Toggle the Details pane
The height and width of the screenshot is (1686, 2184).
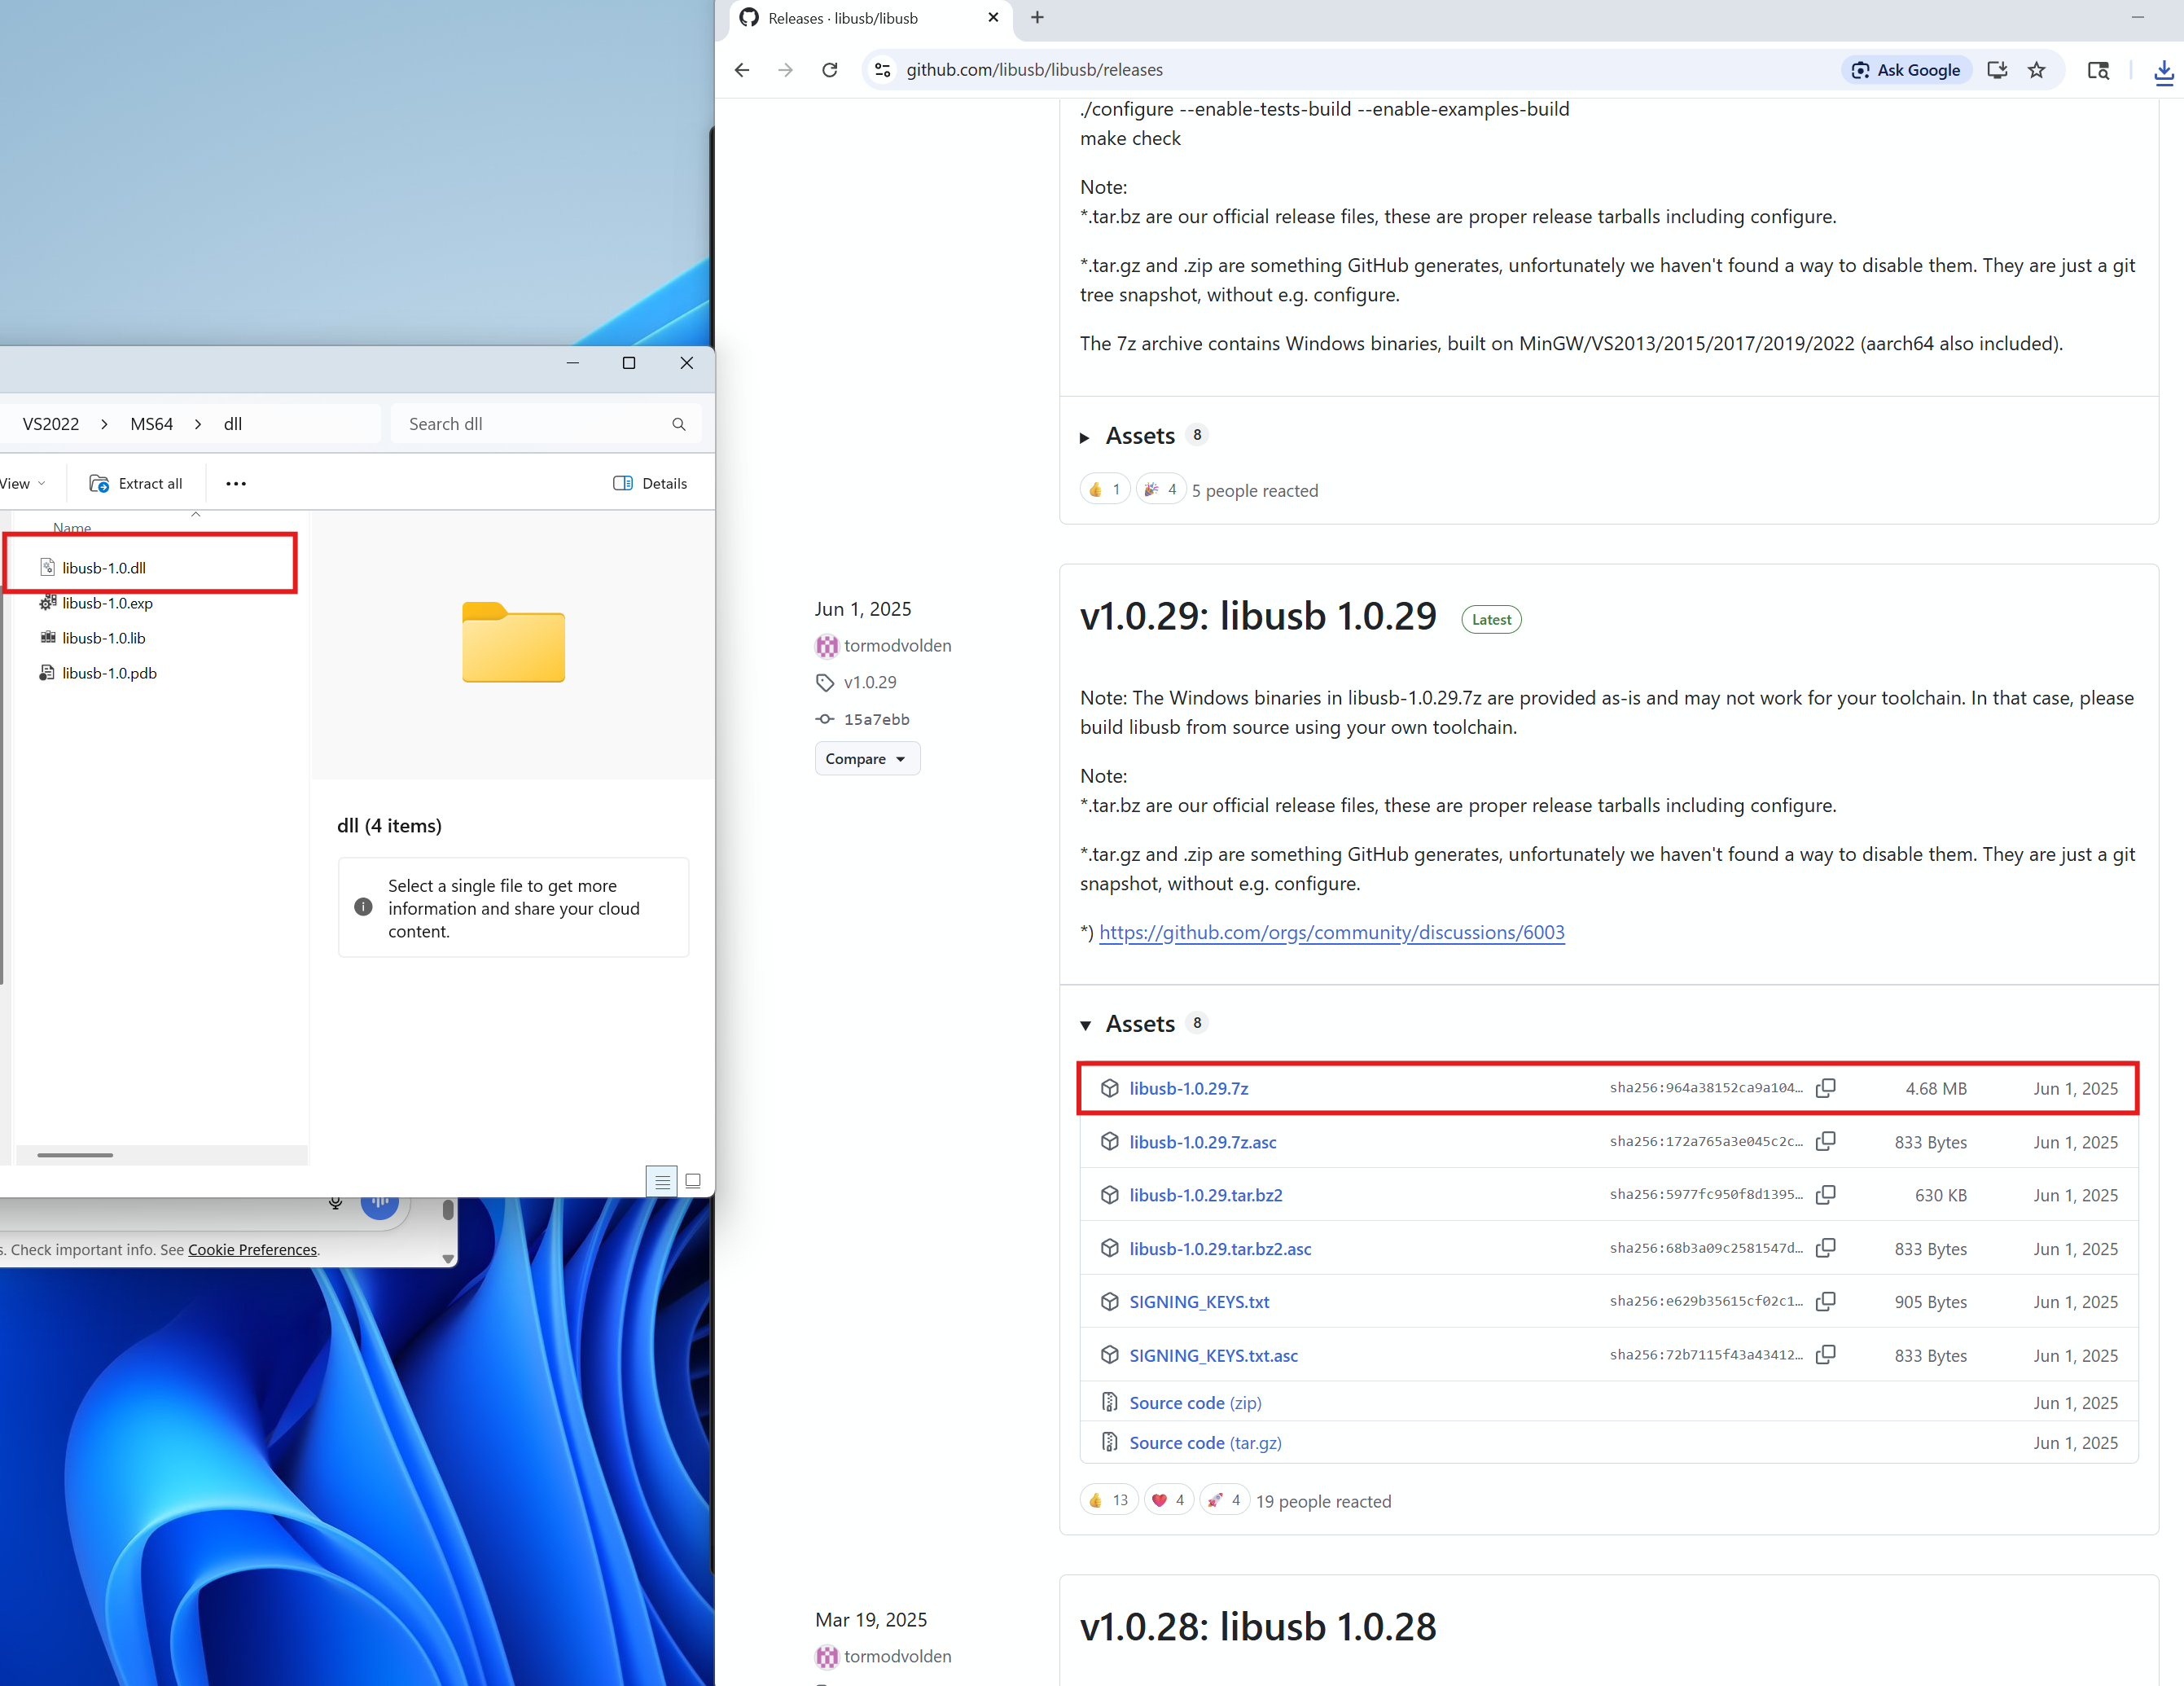(x=650, y=484)
